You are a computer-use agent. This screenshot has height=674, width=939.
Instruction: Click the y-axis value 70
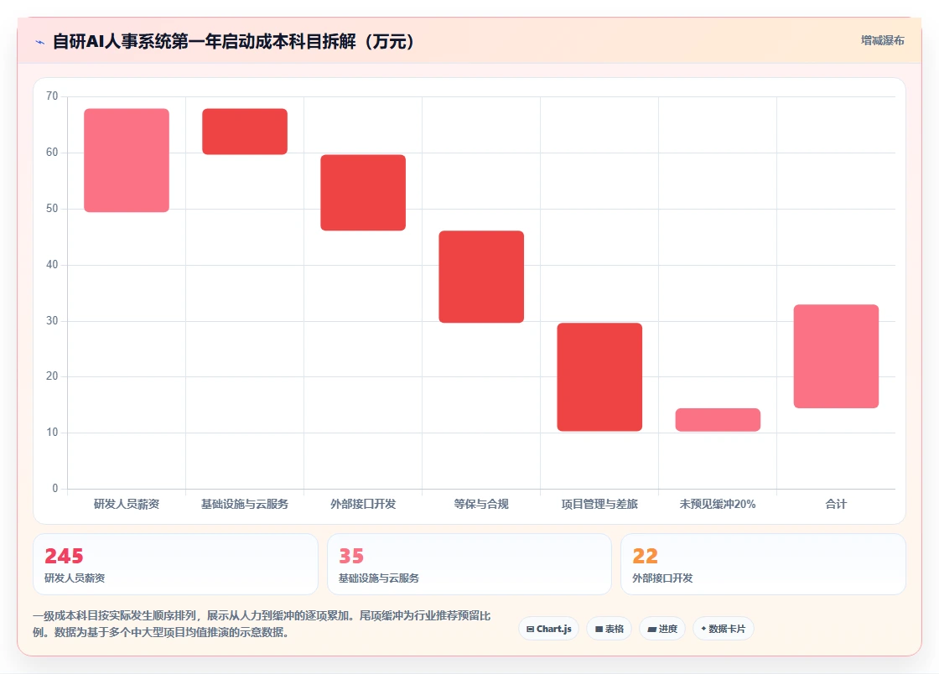tap(52, 96)
